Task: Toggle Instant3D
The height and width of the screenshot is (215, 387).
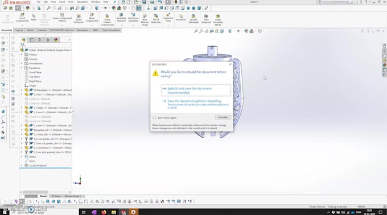Action: pos(180,18)
